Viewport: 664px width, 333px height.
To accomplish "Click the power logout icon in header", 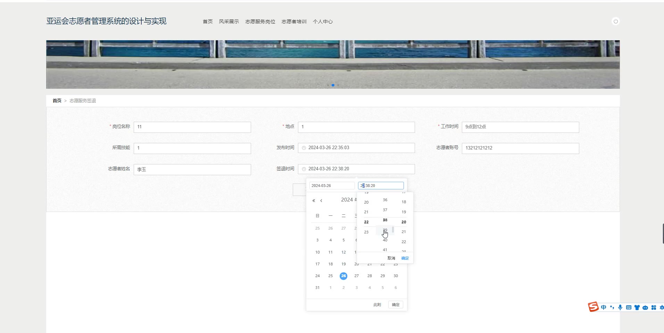I will pos(615,22).
